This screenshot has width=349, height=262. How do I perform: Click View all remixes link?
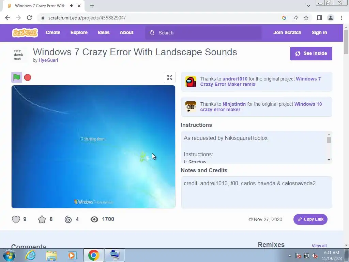click(x=319, y=246)
